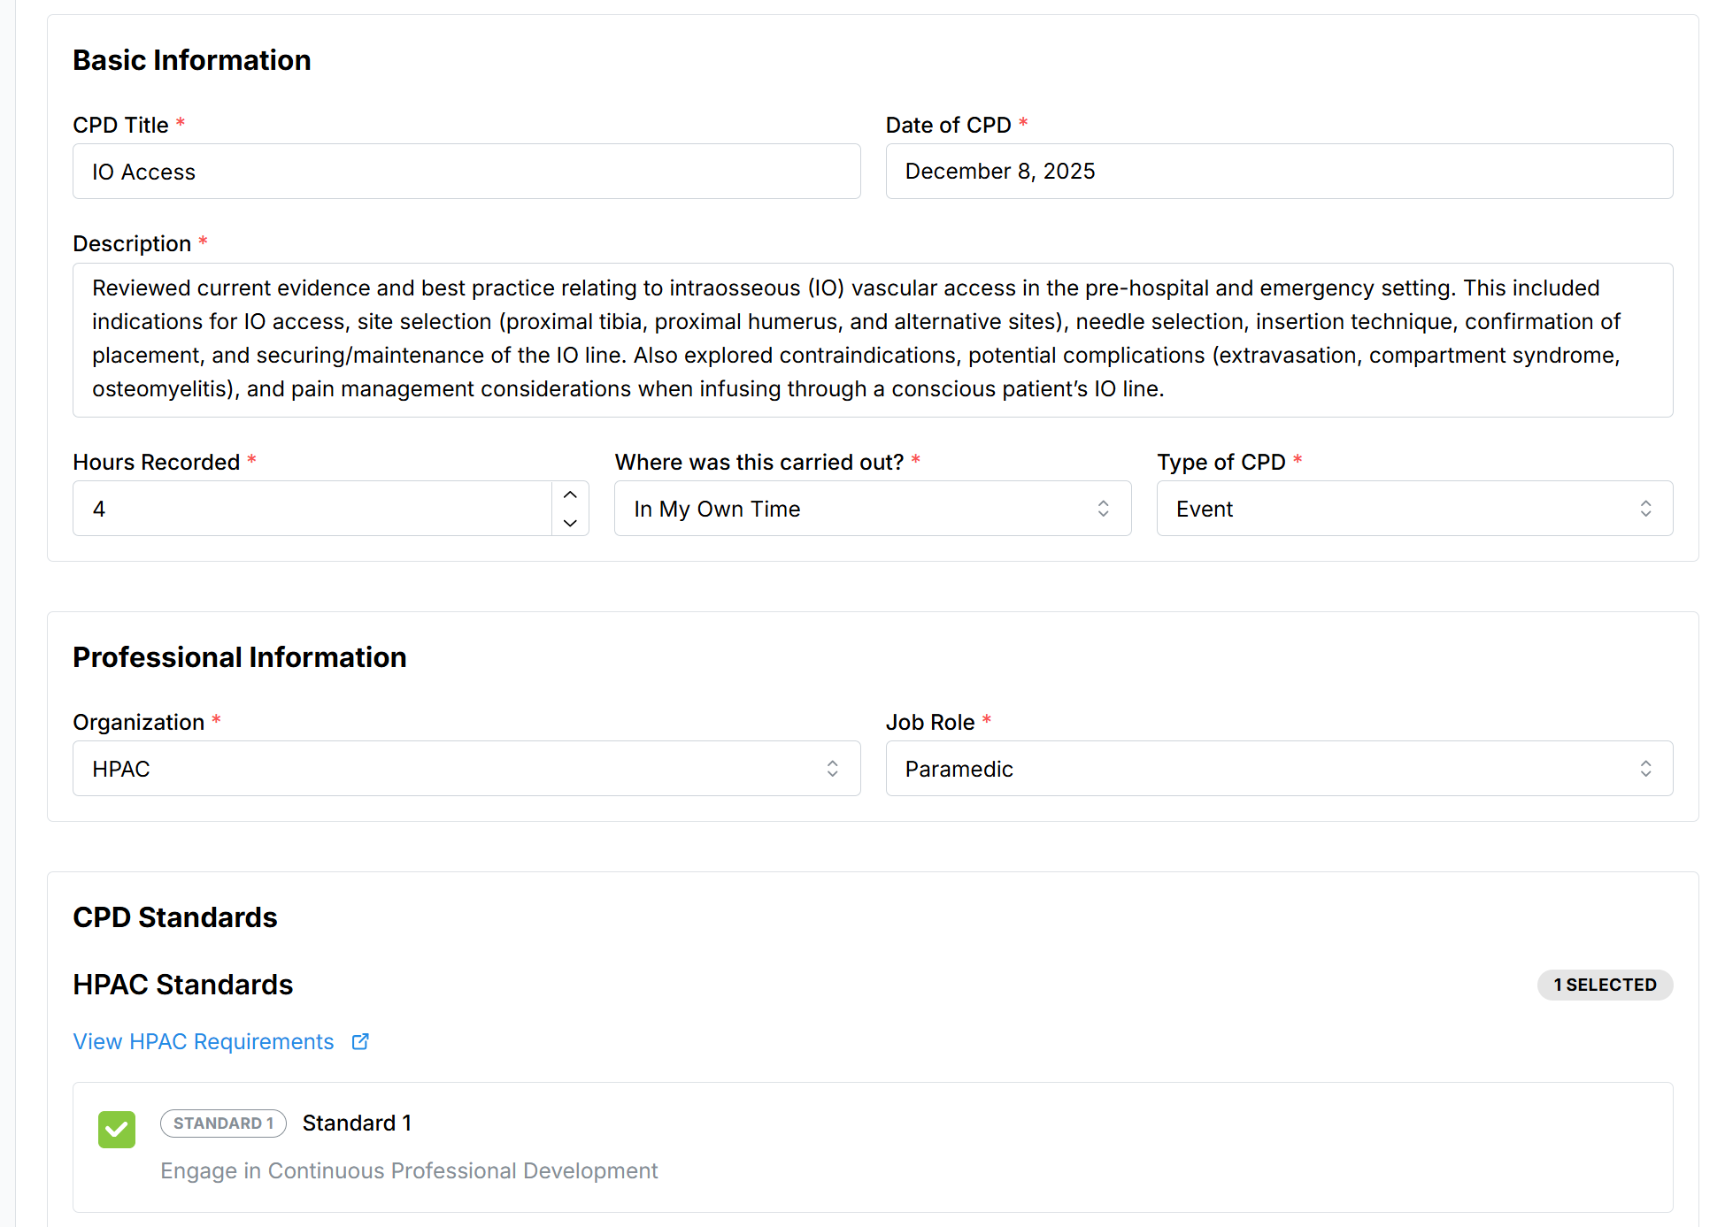Click into the CPD Title field
This screenshot has width=1725, height=1227.
click(x=466, y=172)
